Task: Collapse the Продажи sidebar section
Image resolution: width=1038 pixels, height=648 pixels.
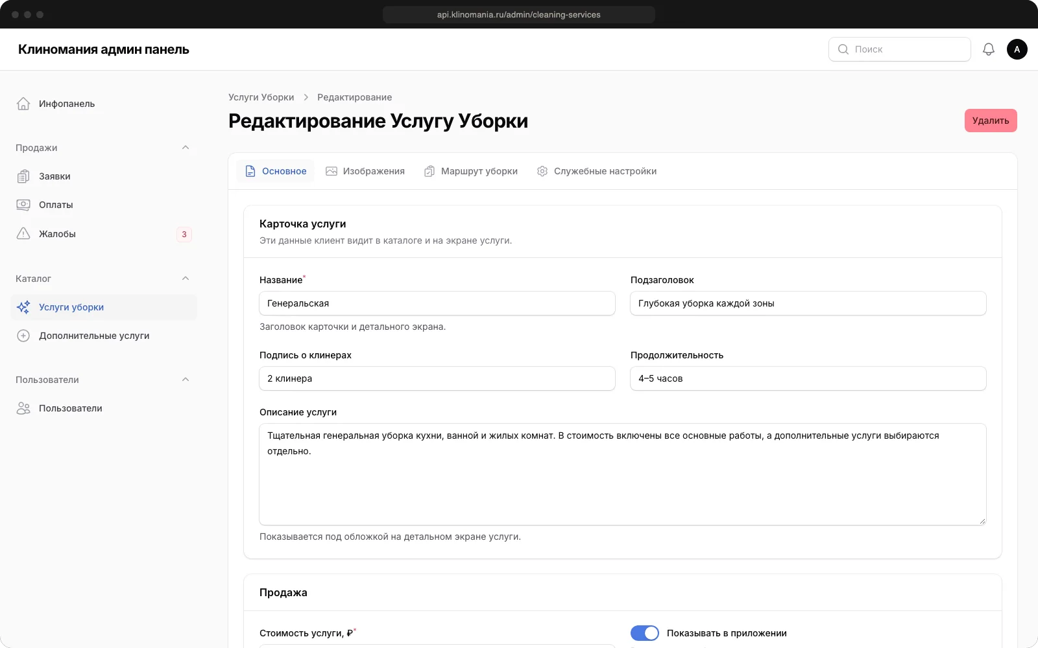Action: [x=186, y=148]
